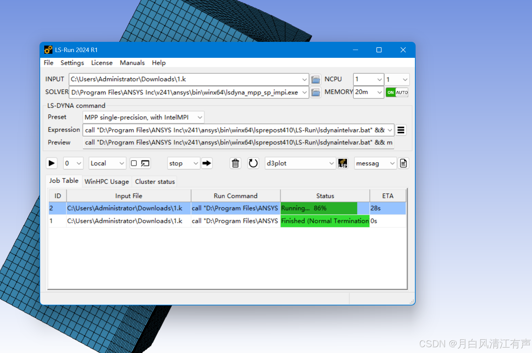Start the LS-DYNA run with the play button

point(52,163)
